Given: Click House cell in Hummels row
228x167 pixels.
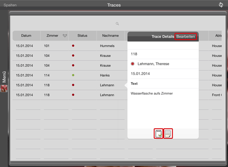Looking at the screenshot, I should pyautogui.click(x=217, y=46).
